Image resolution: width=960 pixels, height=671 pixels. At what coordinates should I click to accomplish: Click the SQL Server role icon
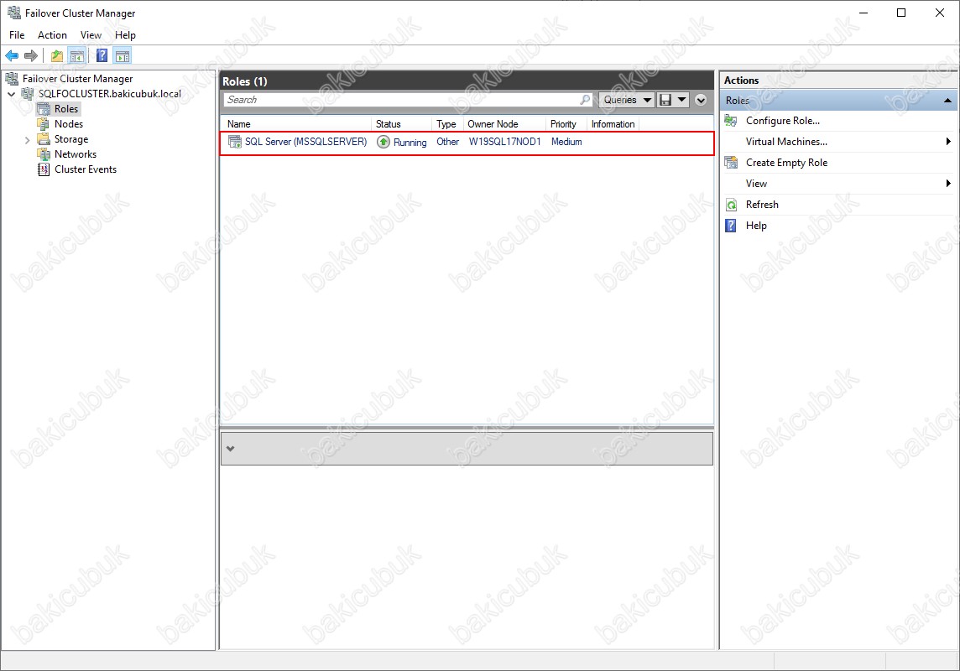[x=234, y=142]
